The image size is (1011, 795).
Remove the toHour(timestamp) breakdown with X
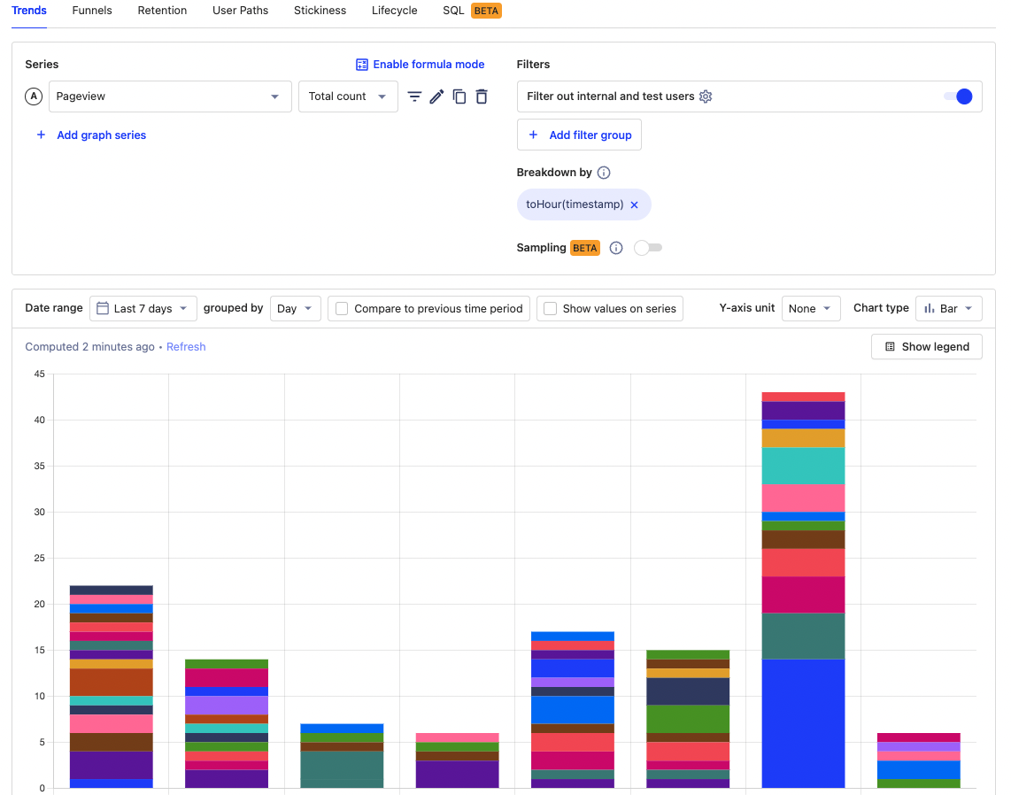tap(634, 205)
